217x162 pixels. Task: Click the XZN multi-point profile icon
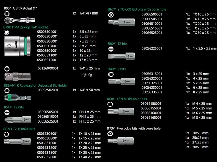tap(110, 104)
